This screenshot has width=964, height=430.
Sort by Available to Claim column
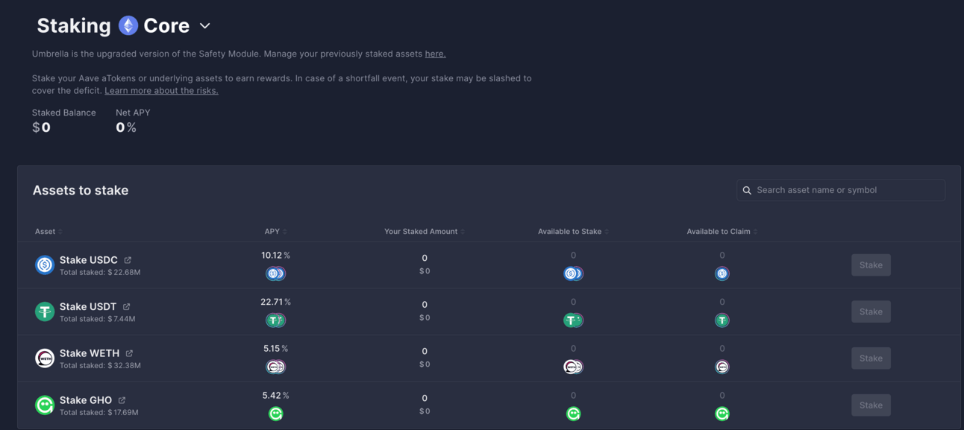tap(722, 231)
